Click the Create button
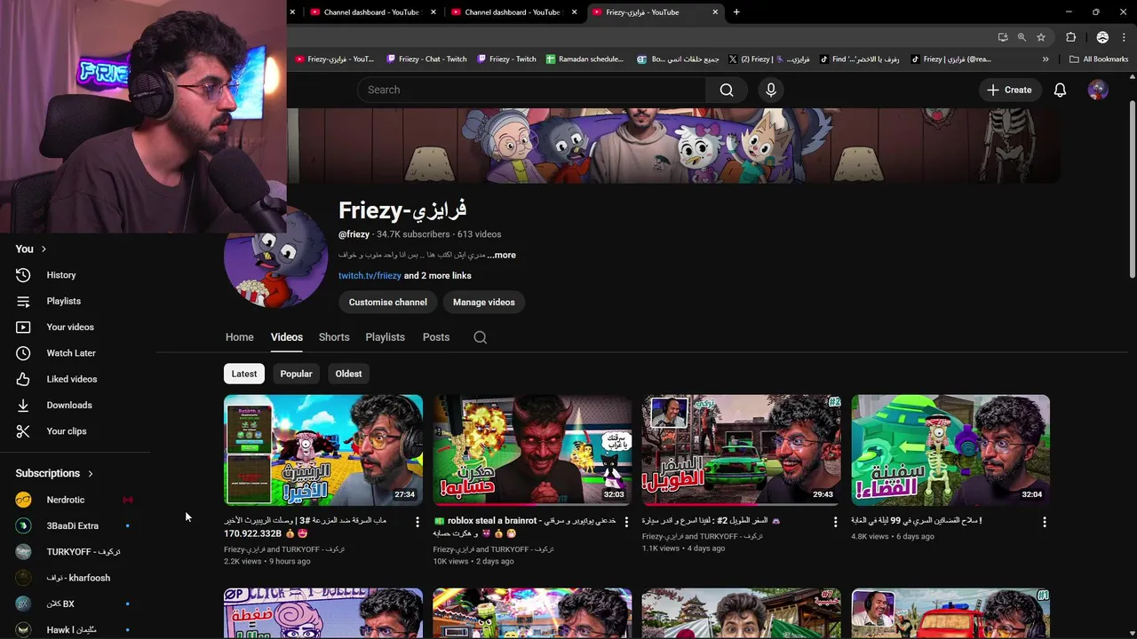This screenshot has height=639, width=1137. click(1009, 90)
